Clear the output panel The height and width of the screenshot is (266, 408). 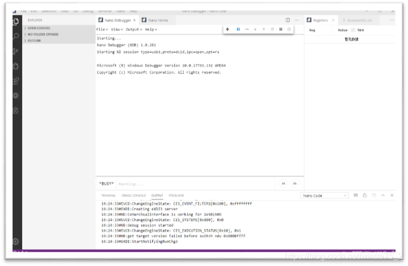click(x=356, y=195)
